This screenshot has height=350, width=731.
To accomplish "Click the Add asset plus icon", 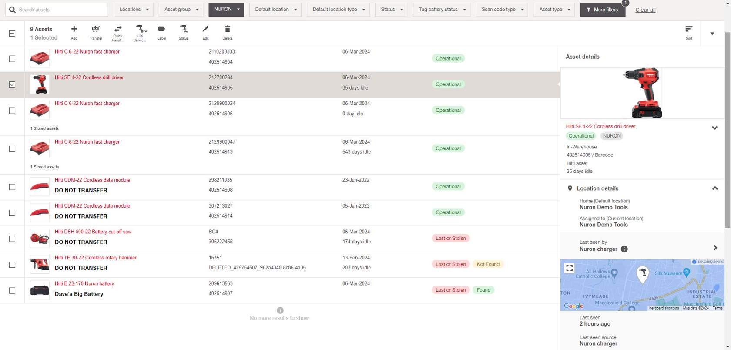I will [74, 29].
